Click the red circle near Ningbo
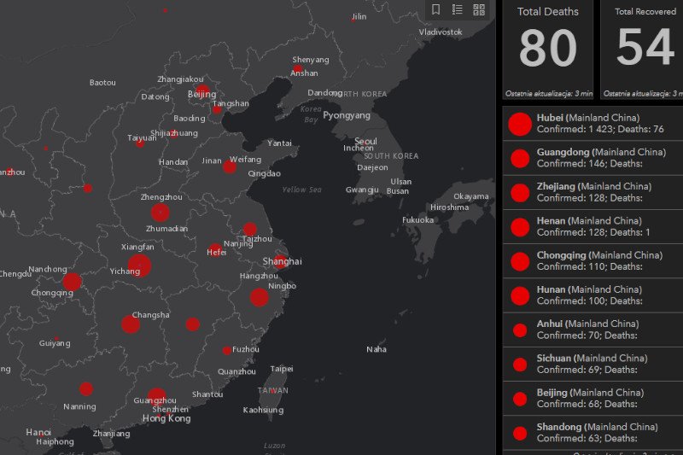Viewport: 683px width, 455px height. (259, 297)
